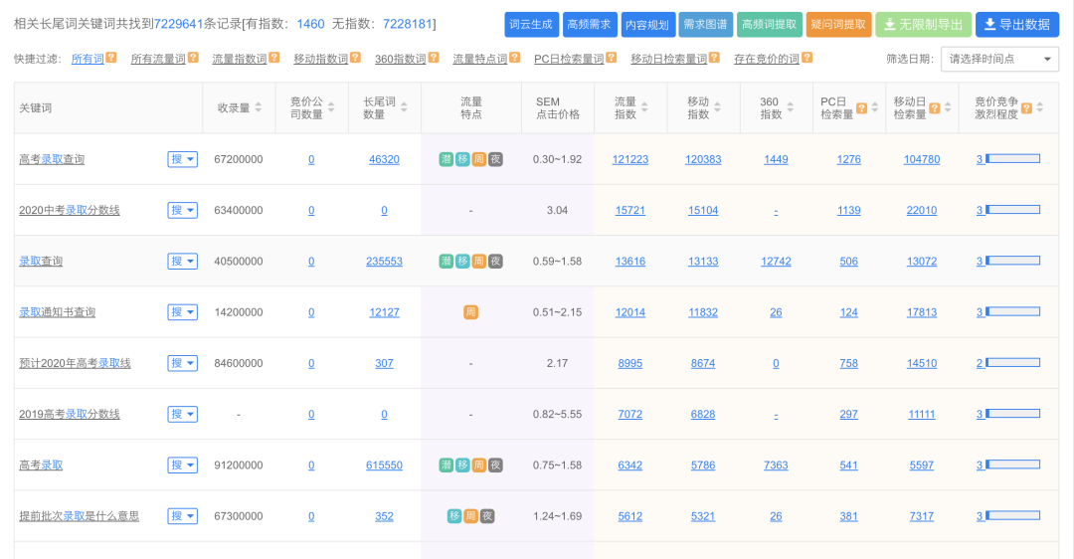Open 筛选日期 time point dropdown

click(x=999, y=59)
